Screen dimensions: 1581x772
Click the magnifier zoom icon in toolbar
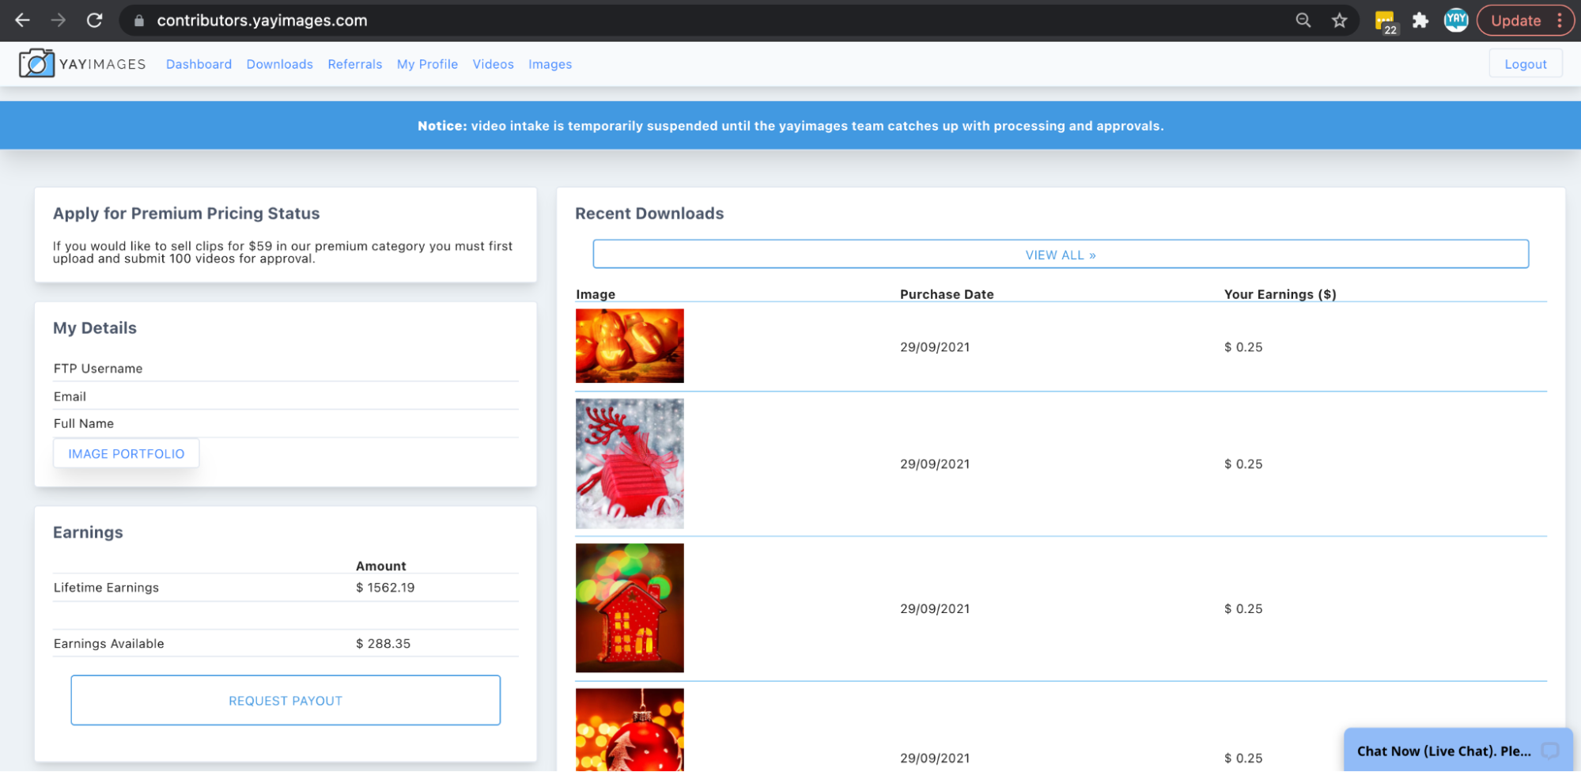(x=1303, y=21)
